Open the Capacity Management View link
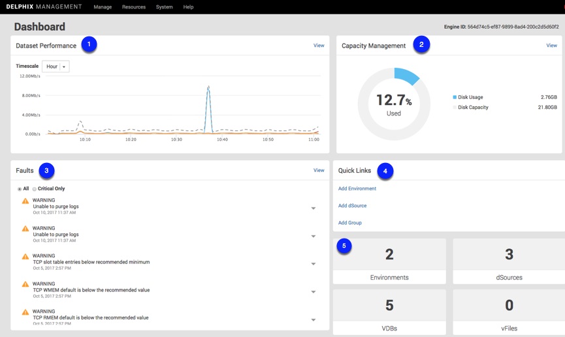 [551, 46]
